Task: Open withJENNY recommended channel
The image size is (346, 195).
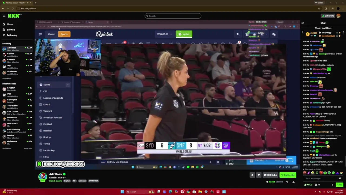Action: point(17,125)
